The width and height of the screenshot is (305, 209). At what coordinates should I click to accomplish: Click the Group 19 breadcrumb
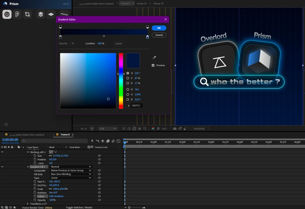158,3
